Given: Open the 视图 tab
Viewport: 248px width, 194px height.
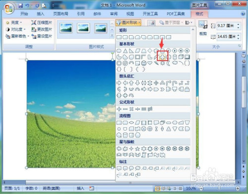Looking at the screenshot, I should tap(130, 14).
